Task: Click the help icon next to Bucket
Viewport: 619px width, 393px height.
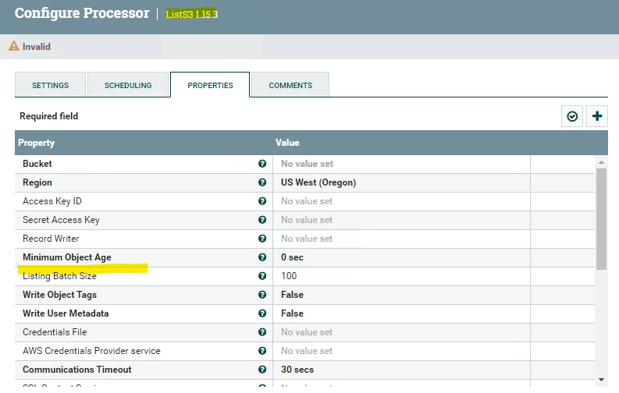Action: click(x=262, y=164)
